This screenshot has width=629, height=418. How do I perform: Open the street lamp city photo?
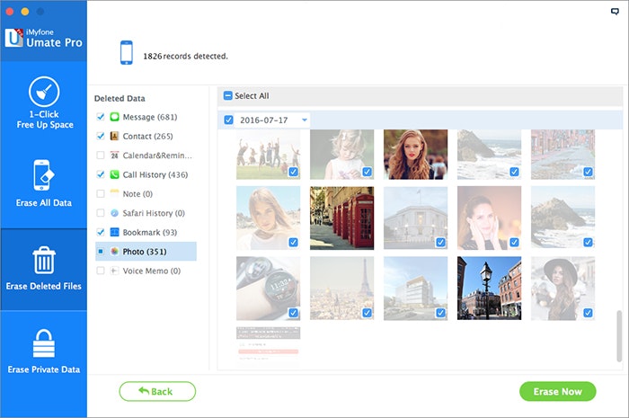(x=490, y=289)
